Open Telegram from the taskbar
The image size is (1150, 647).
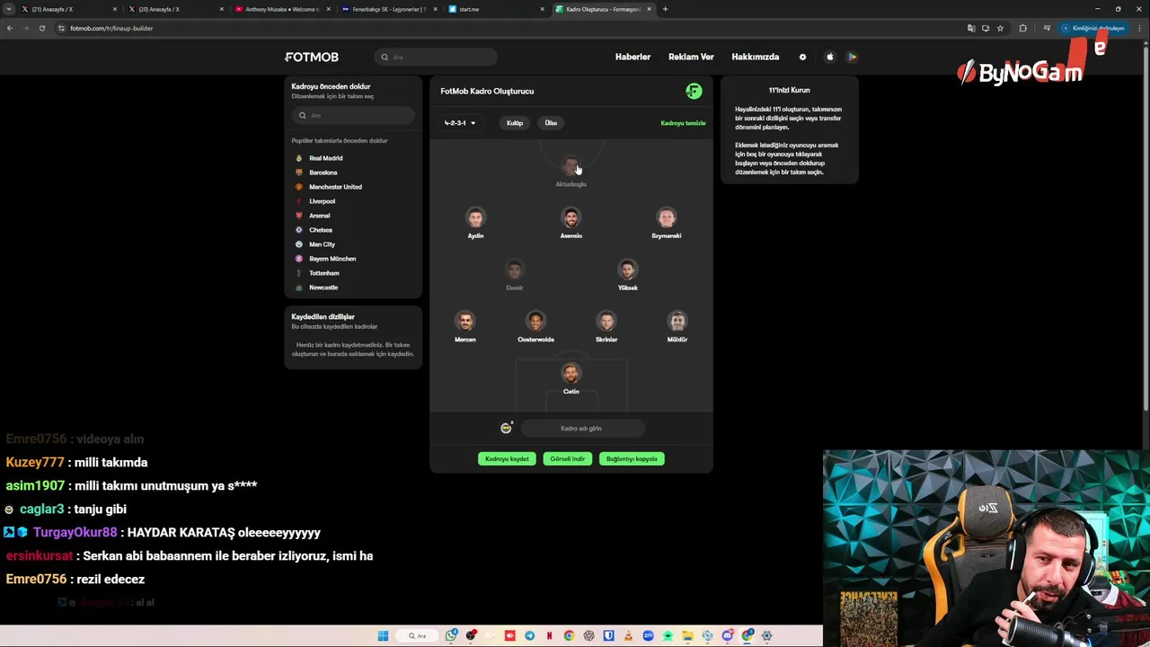coord(529,635)
